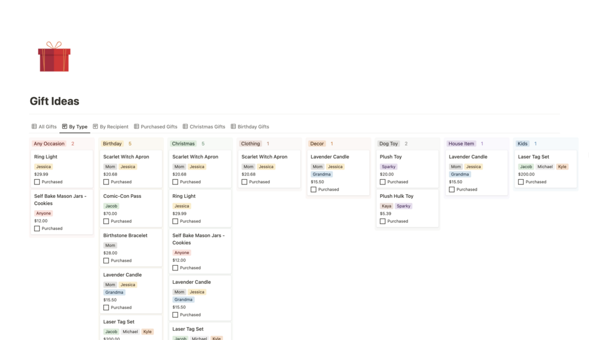Open the By Recipient view
This screenshot has width=589, height=340.
pyautogui.click(x=110, y=126)
